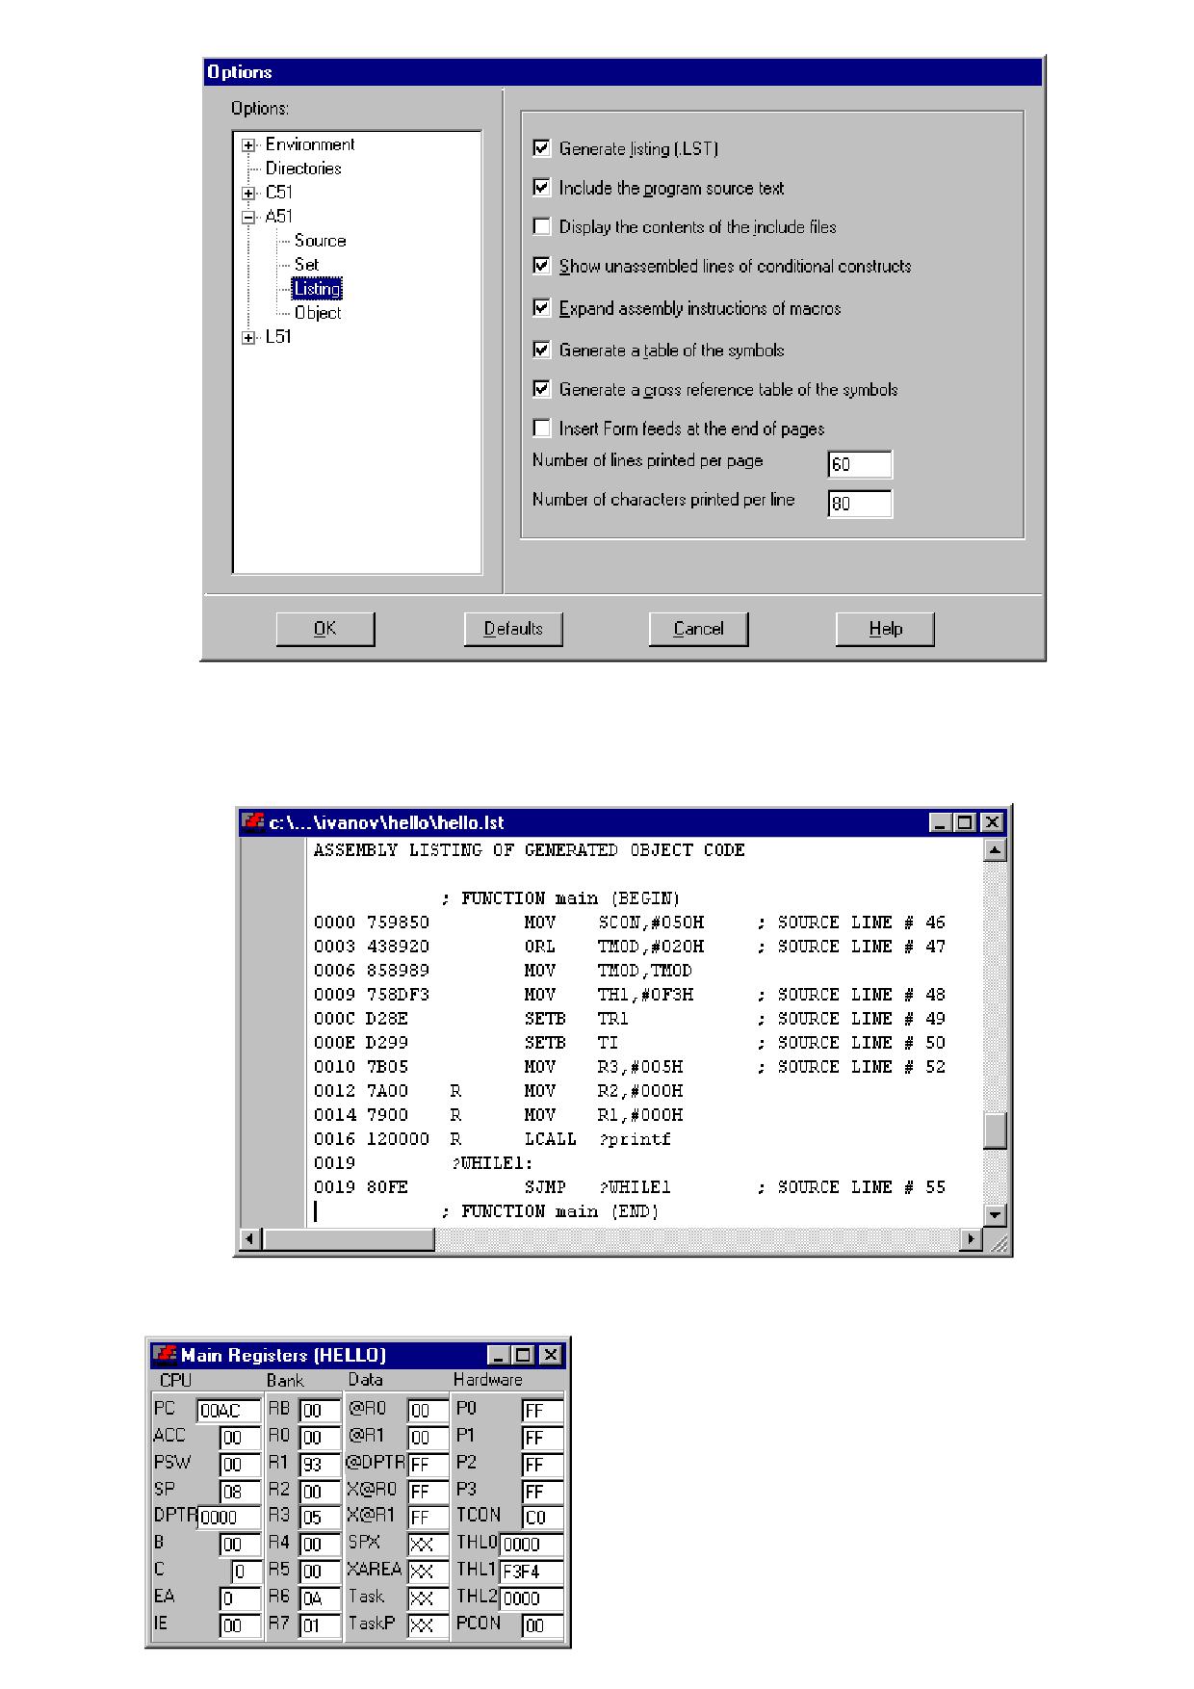
Task: Click the hello.lst window app icon
Action: click(253, 822)
